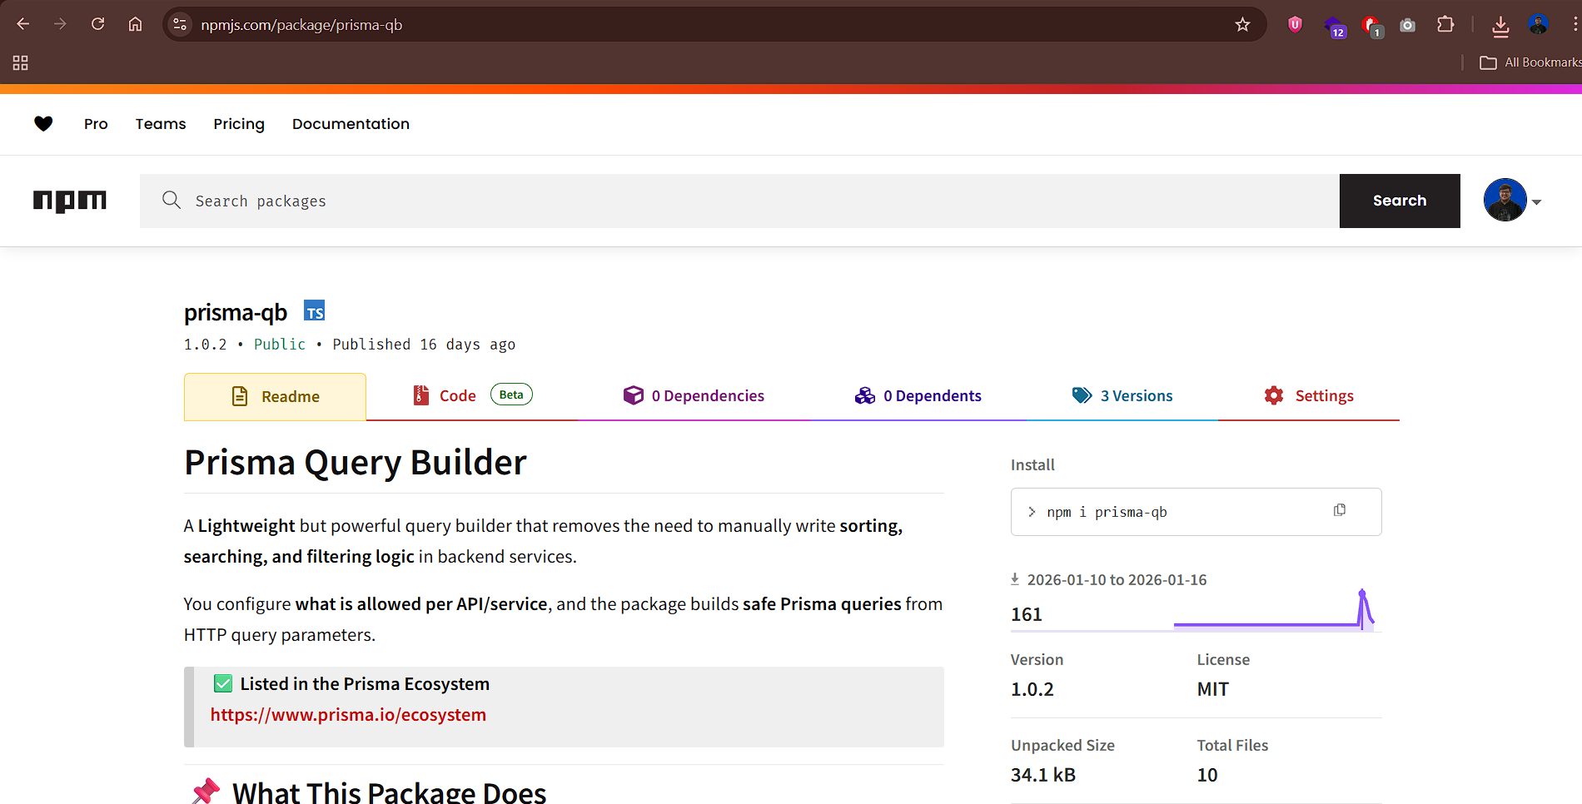Screen dimensions: 1582x804
Task: Click the browser forward arrow
Action: click(60, 24)
